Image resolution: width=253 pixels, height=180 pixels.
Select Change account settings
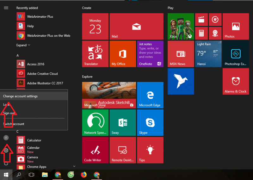point(34,96)
